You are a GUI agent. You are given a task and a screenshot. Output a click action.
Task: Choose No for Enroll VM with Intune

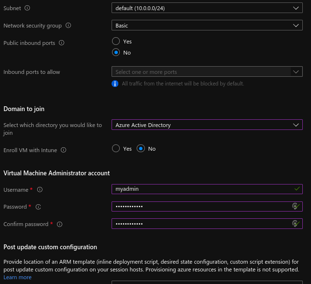click(x=141, y=149)
